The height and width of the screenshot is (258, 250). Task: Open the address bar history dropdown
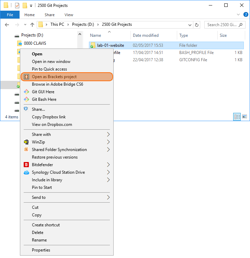coord(190,25)
